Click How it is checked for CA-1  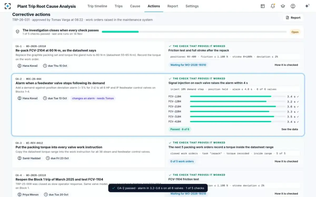(x=286, y=65)
